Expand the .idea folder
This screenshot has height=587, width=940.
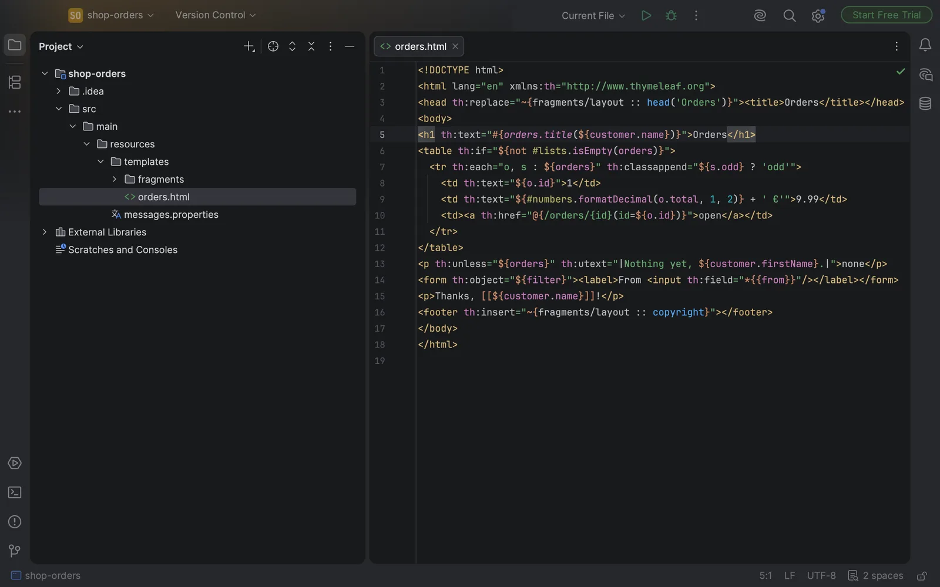click(x=58, y=91)
